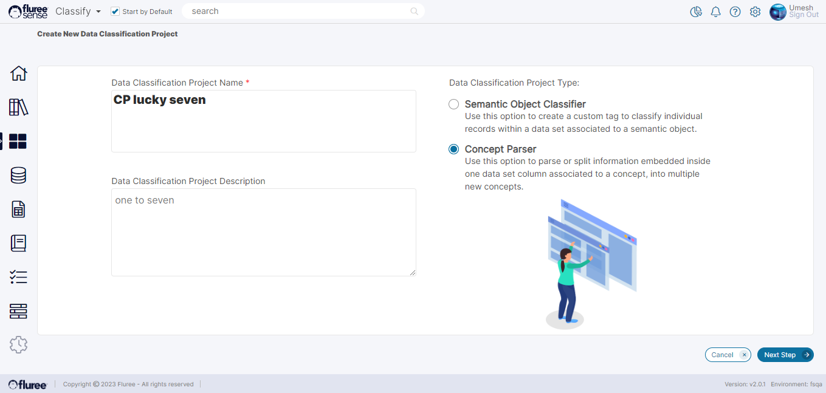Click the Sign Out link

point(804,15)
